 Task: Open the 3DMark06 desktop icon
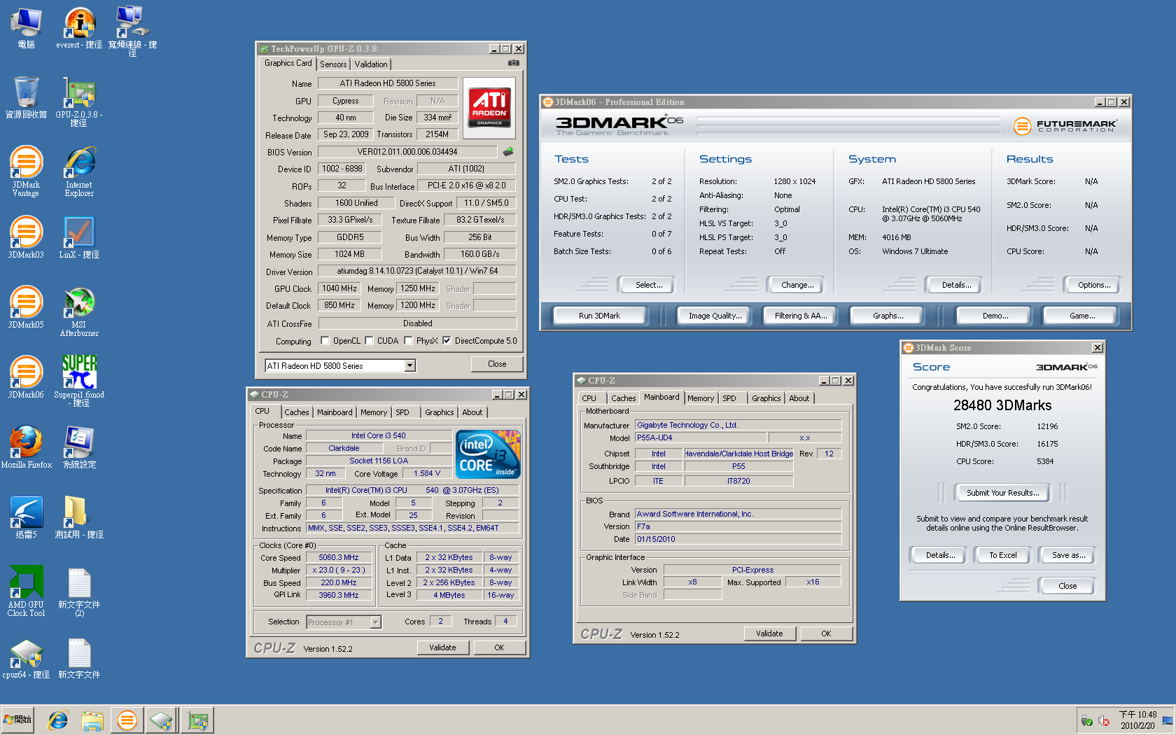click(26, 378)
